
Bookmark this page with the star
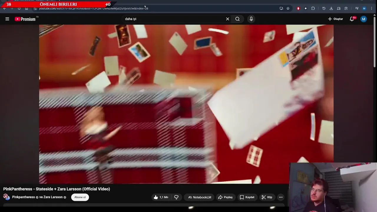288,9
